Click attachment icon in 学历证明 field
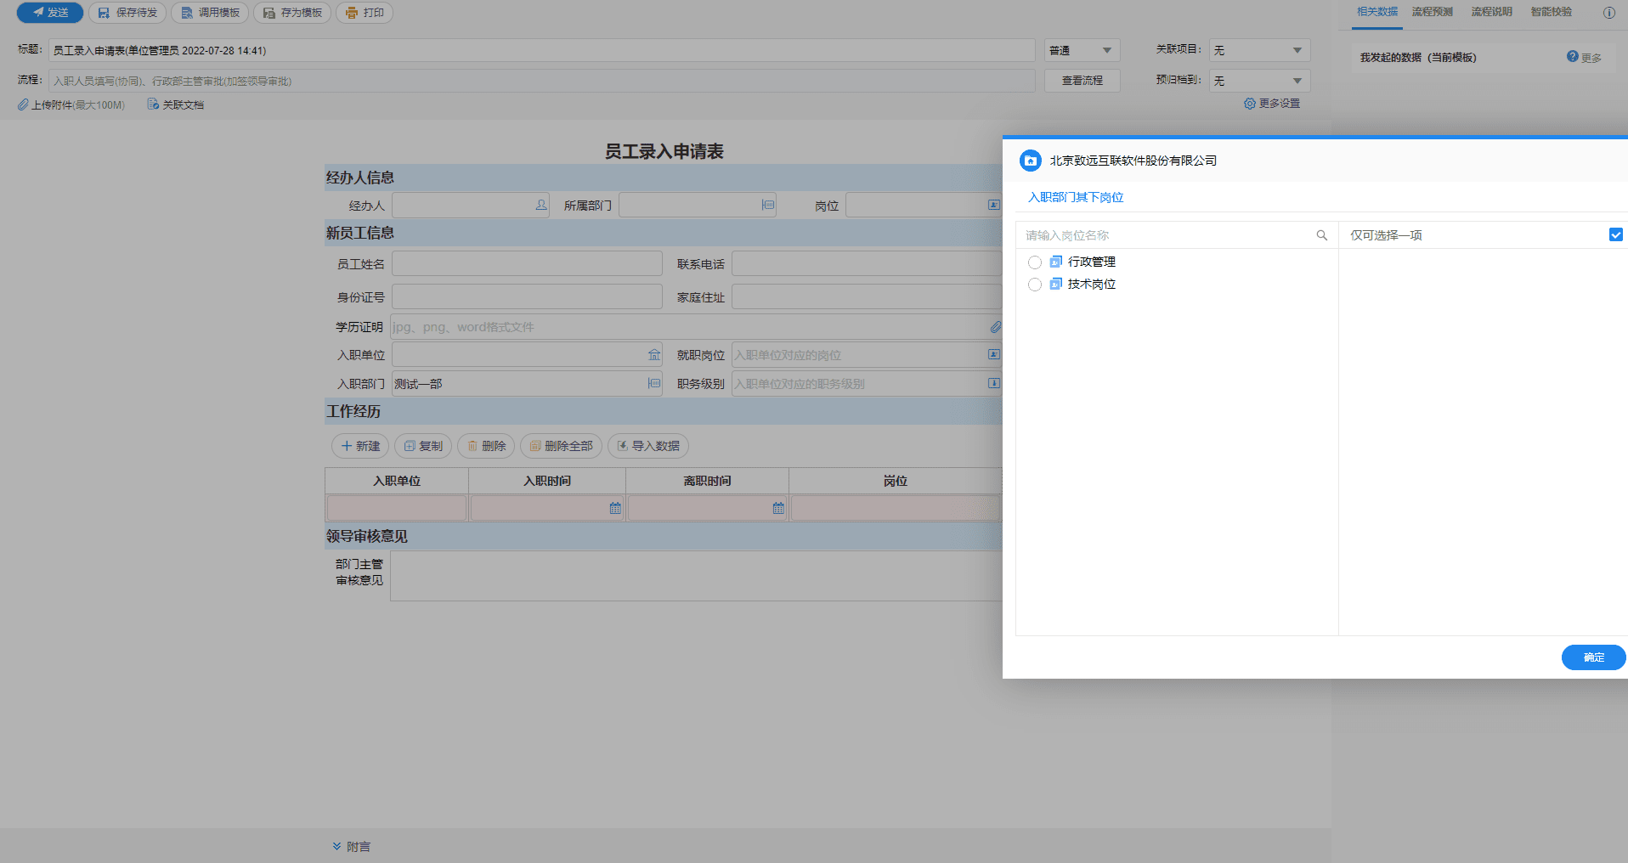Screen dimensions: 1628x863 996,327
